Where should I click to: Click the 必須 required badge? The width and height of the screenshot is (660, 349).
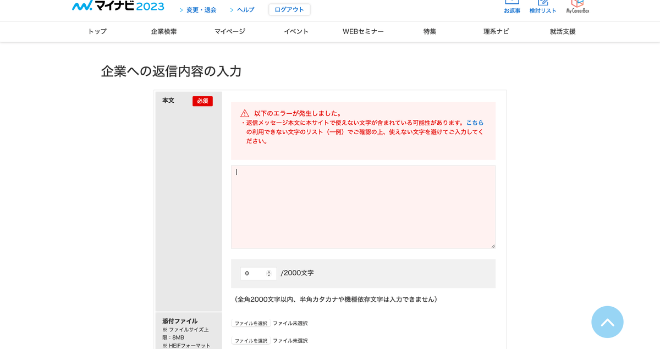(x=202, y=101)
